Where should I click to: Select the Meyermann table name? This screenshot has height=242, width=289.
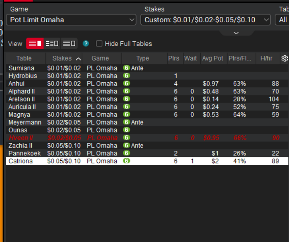coord(25,122)
